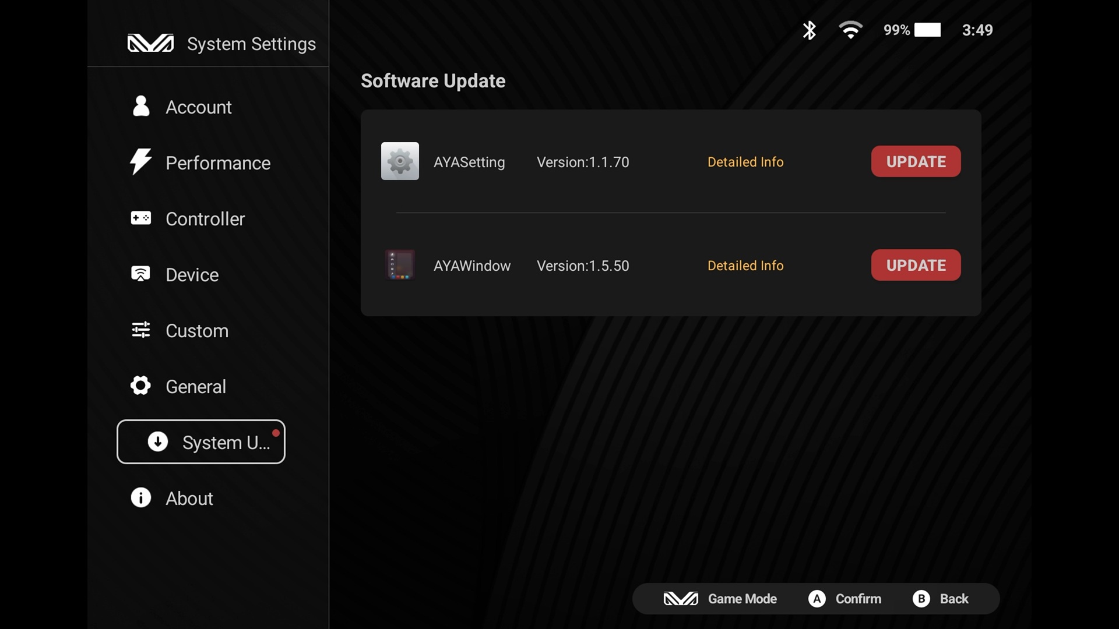
Task: Open the Performance settings section
Action: (217, 163)
